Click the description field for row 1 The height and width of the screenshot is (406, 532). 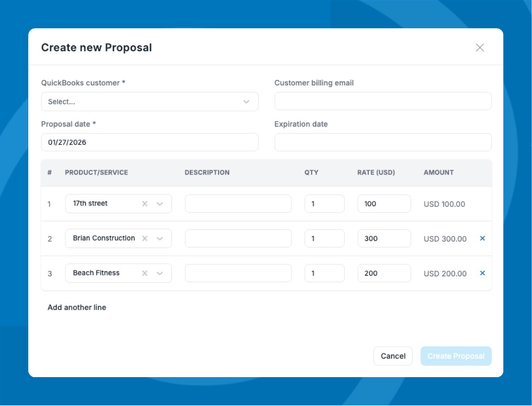click(x=238, y=204)
